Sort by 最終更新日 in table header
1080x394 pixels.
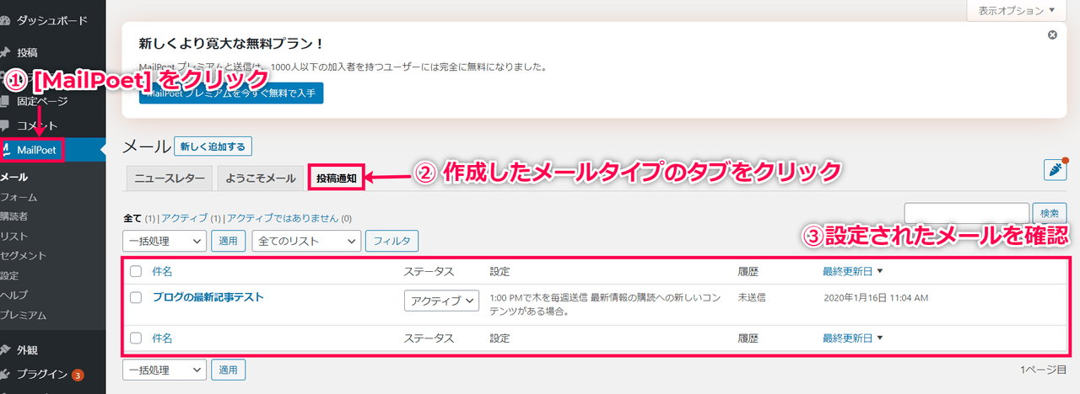point(852,272)
